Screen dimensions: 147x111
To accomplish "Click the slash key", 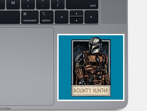I will tap(58, 4).
